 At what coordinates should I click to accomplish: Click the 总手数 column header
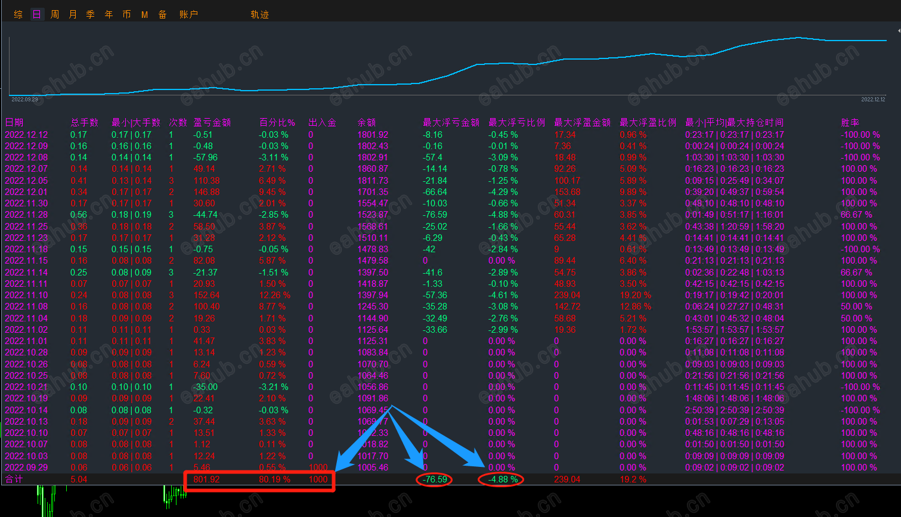pyautogui.click(x=85, y=122)
